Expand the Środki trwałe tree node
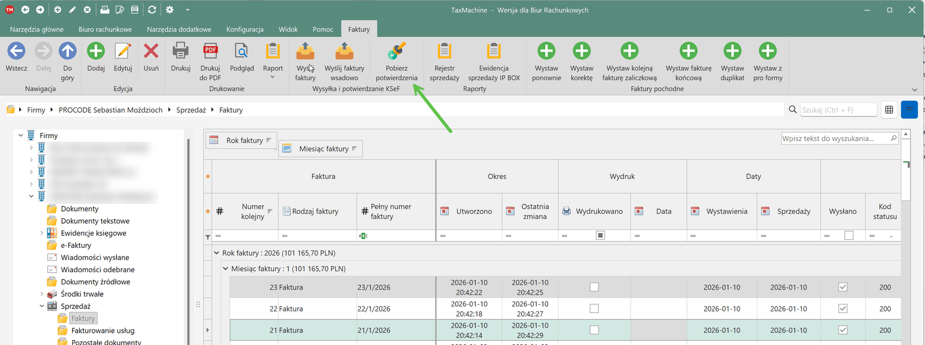The width and height of the screenshot is (925, 345). coord(42,294)
